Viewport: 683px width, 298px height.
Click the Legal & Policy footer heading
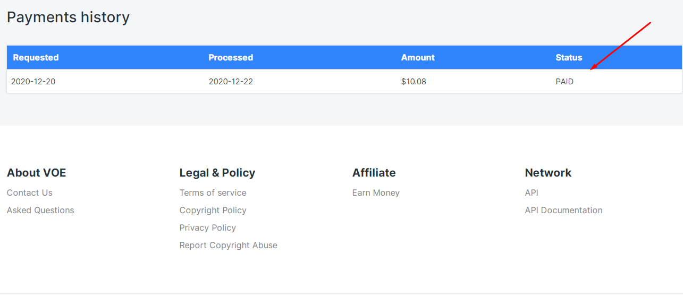217,172
